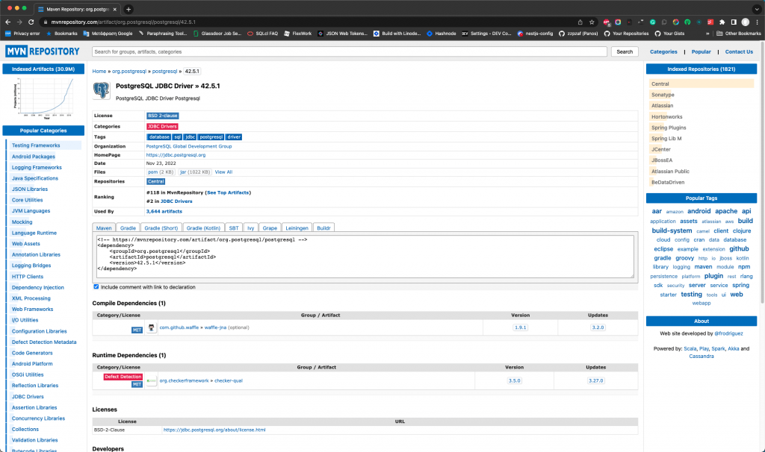
Task: Toggle the browser side panel icon
Action: coord(734,22)
